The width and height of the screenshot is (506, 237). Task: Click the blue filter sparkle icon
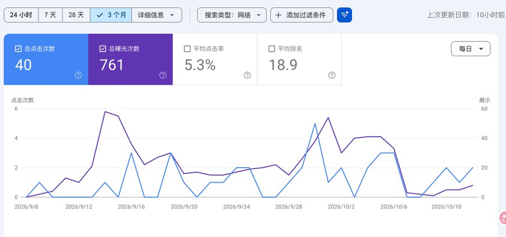(x=344, y=15)
